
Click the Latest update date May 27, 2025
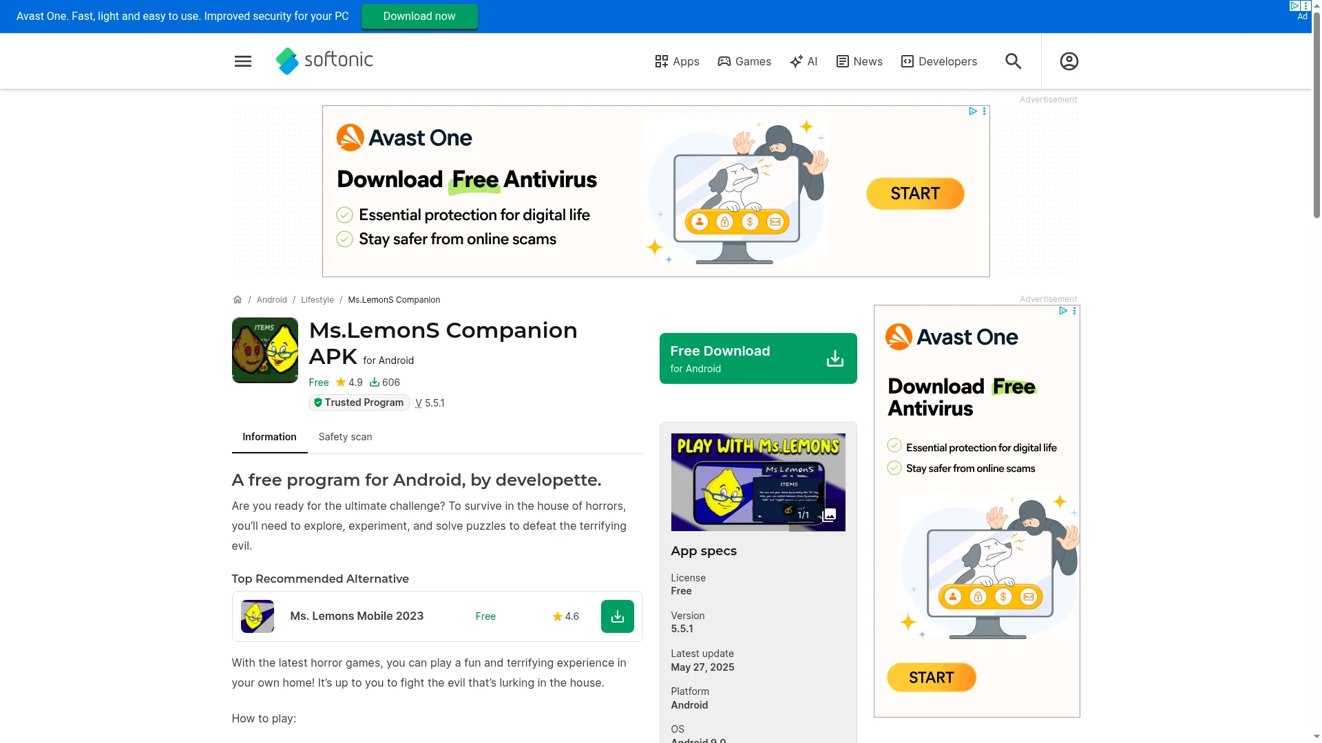(x=703, y=667)
